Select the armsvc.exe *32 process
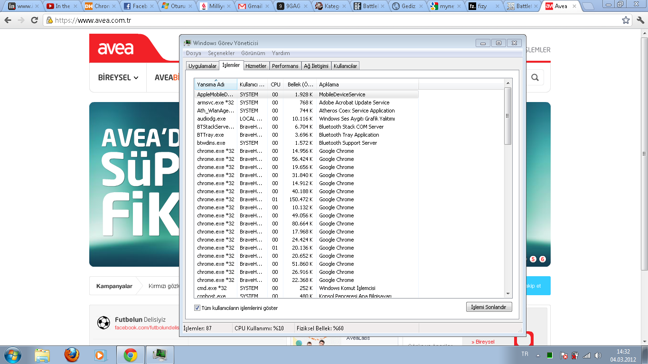The height and width of the screenshot is (364, 648). [x=307, y=103]
